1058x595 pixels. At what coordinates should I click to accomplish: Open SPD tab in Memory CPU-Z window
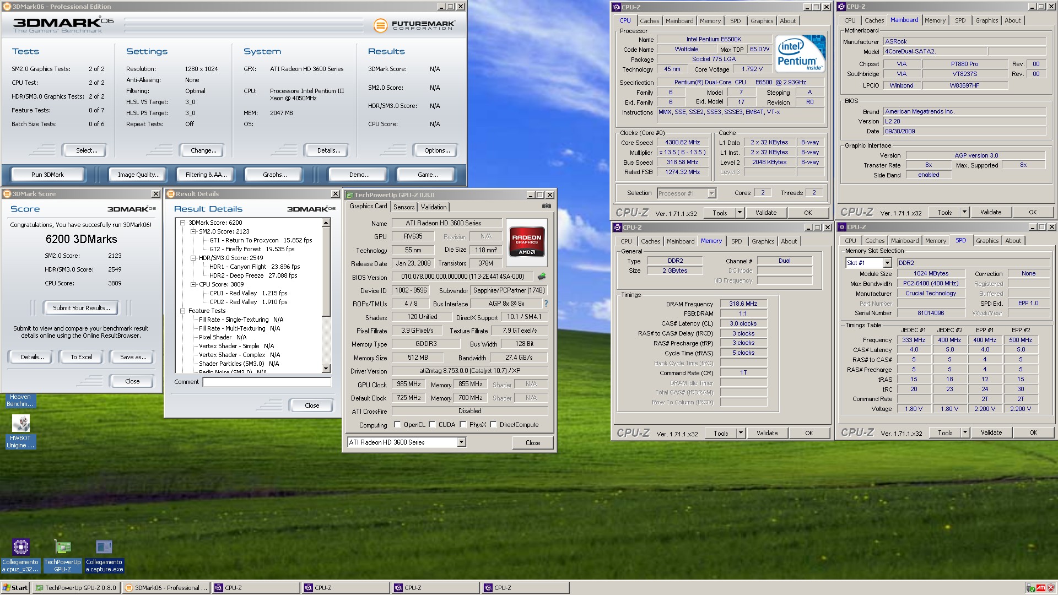pyautogui.click(x=737, y=241)
